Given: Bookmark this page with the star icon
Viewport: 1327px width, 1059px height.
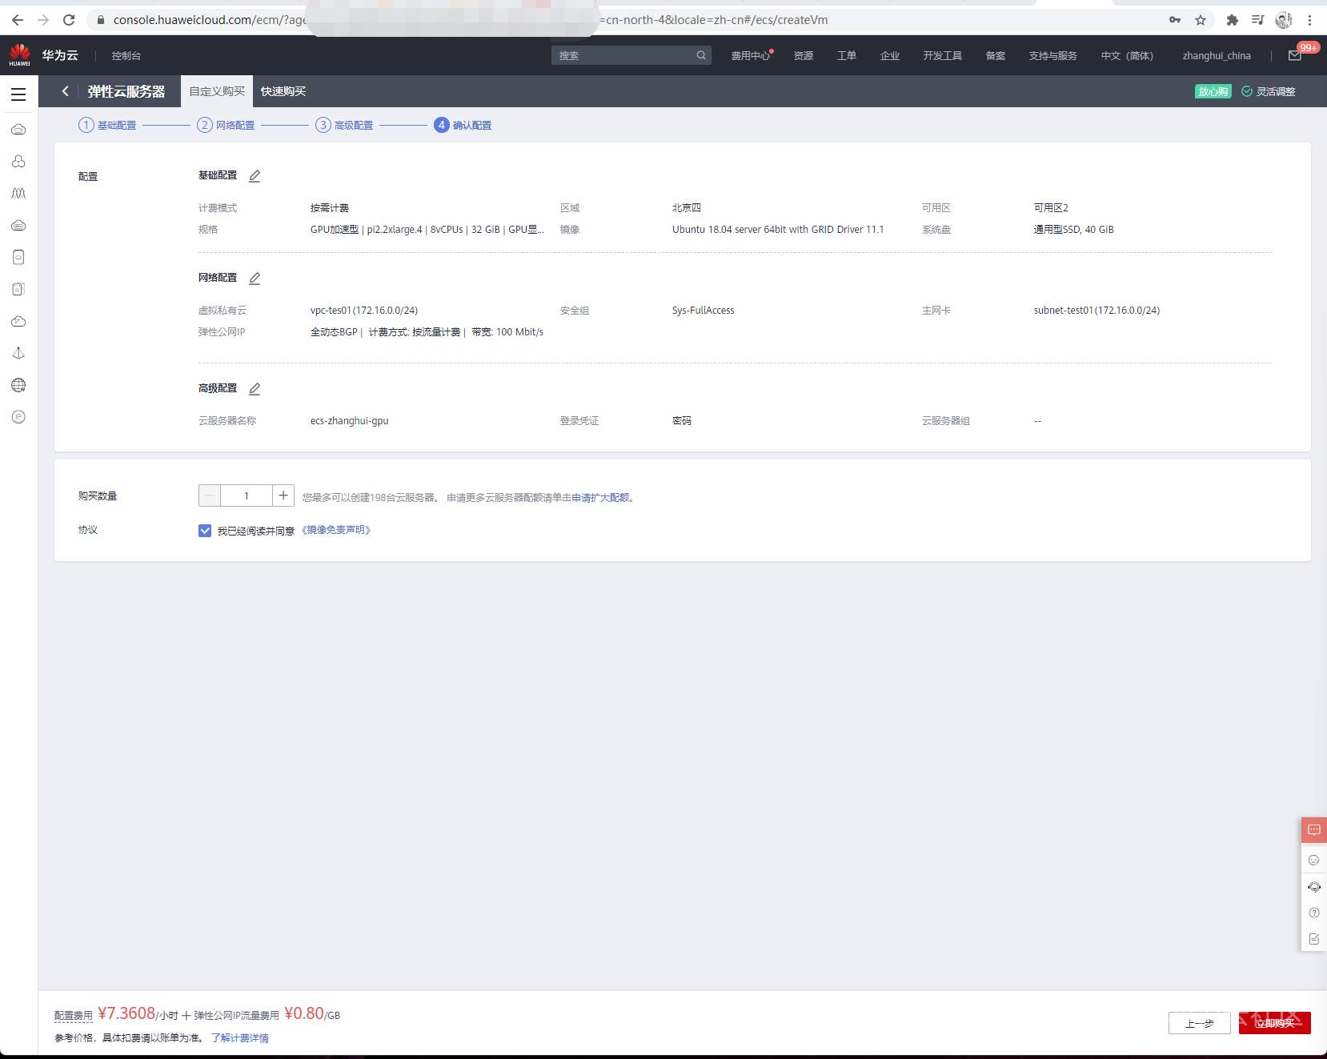Looking at the screenshot, I should 1201,20.
